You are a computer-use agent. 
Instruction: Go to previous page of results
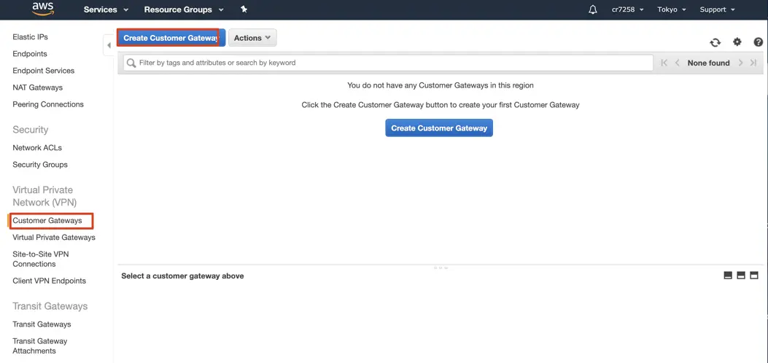678,63
